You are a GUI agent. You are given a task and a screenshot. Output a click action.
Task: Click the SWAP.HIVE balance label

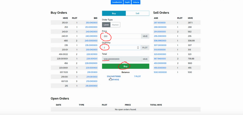tap(114, 80)
